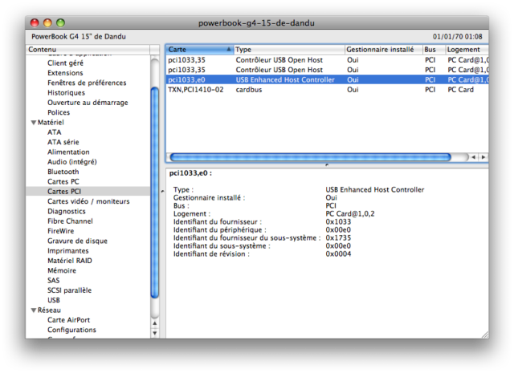Click table horizontal scroll left arrow

tap(474, 157)
